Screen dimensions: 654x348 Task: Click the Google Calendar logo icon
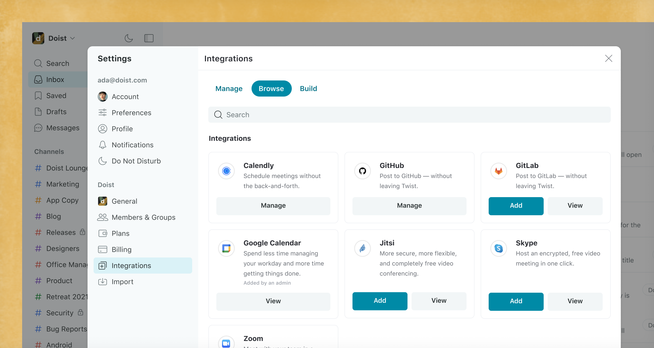tap(226, 248)
